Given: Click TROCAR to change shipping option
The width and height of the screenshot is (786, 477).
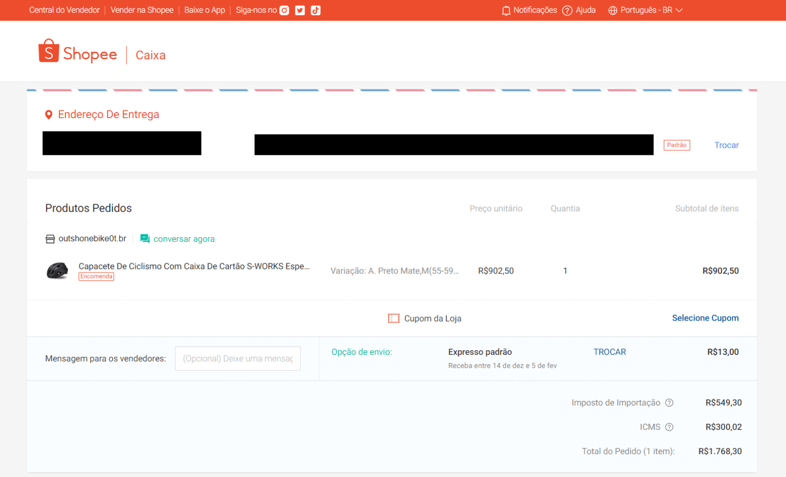Looking at the screenshot, I should 609,352.
